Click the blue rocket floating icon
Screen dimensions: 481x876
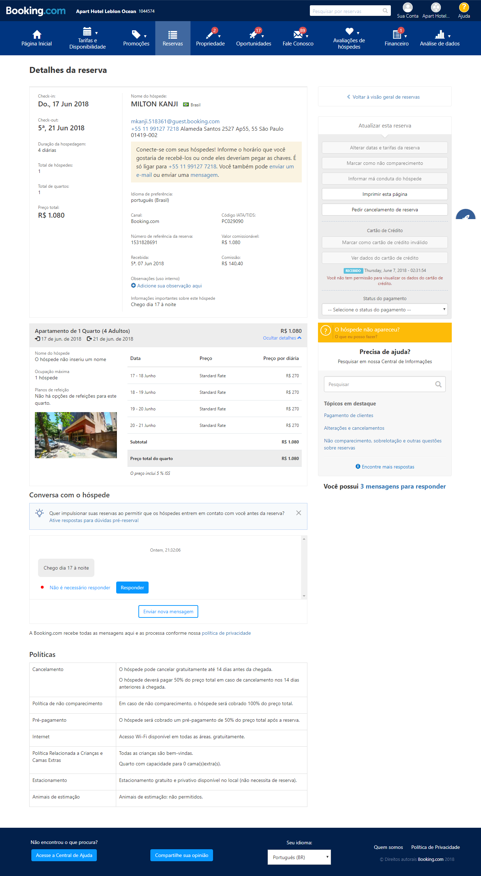[466, 216]
